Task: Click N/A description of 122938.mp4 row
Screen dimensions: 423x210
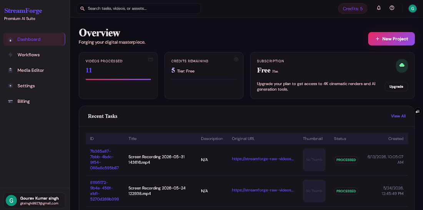Action: coord(205,191)
